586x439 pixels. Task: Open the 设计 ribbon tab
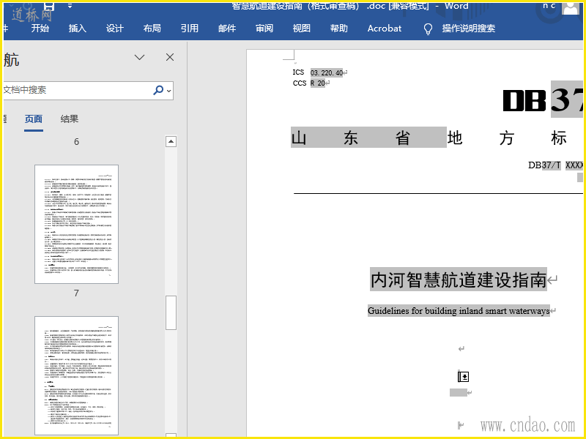click(115, 29)
